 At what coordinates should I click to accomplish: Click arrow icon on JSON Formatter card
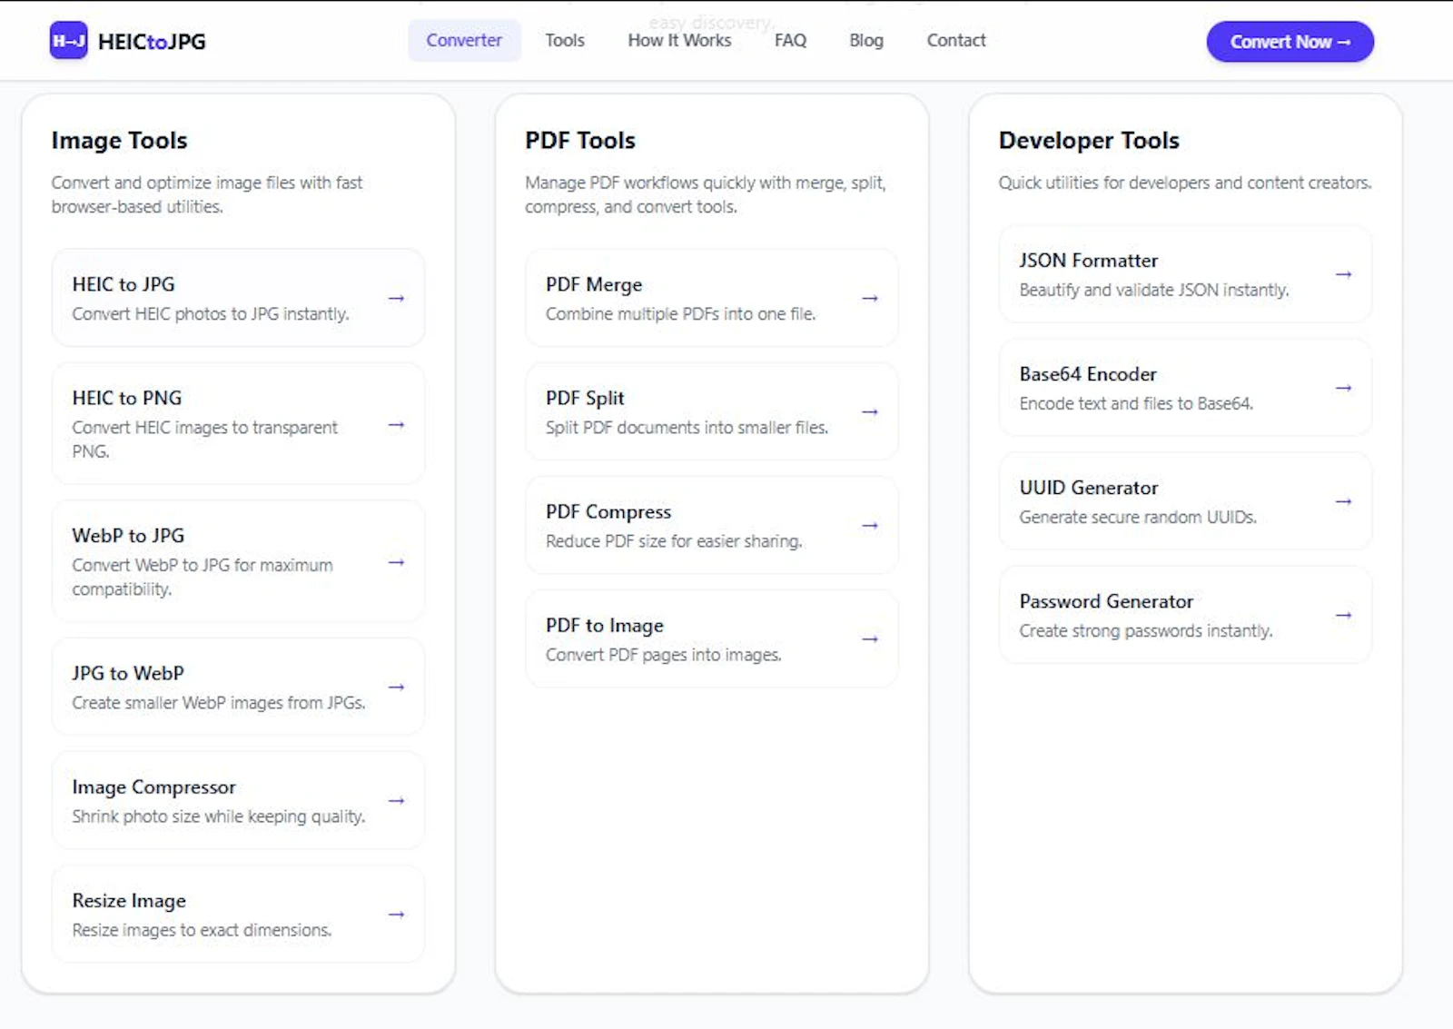pyautogui.click(x=1344, y=274)
